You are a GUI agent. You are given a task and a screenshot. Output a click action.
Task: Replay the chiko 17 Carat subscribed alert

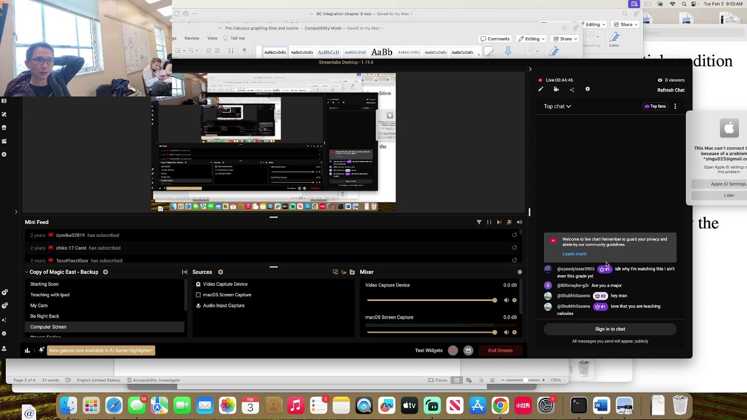[514, 248]
